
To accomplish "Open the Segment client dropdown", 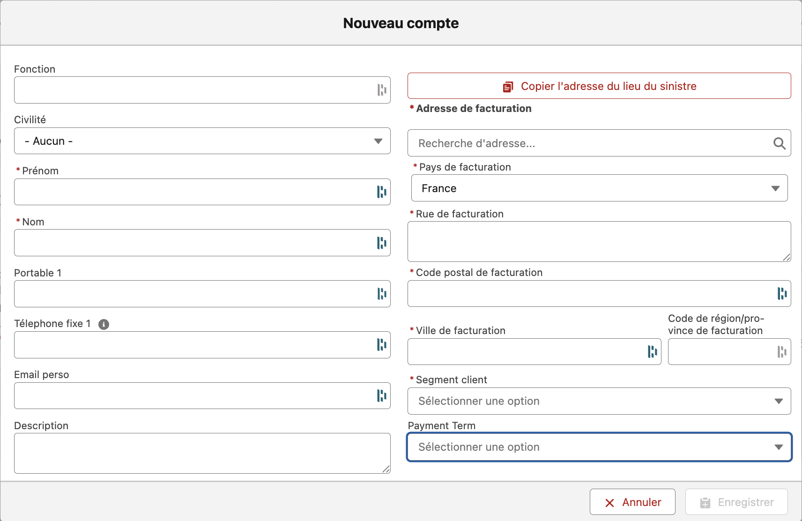I will coord(600,401).
